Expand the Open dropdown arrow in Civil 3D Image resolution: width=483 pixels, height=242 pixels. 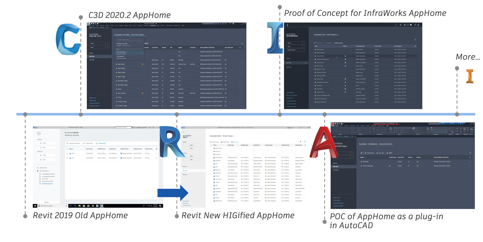108,44
